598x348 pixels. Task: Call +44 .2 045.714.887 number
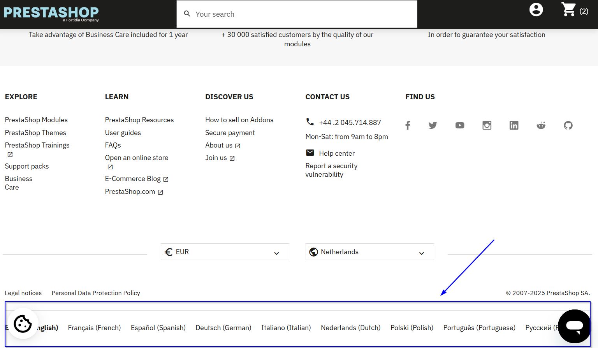(350, 123)
